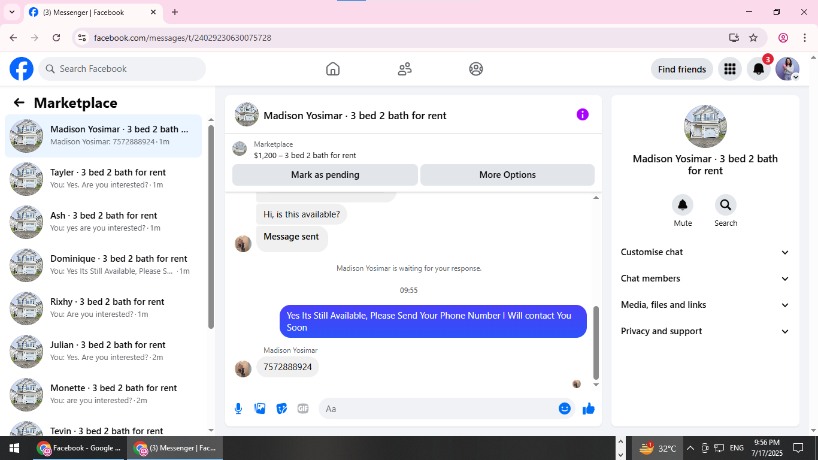Open the ENG language indicator
Image resolution: width=818 pixels, height=460 pixels.
(737, 448)
